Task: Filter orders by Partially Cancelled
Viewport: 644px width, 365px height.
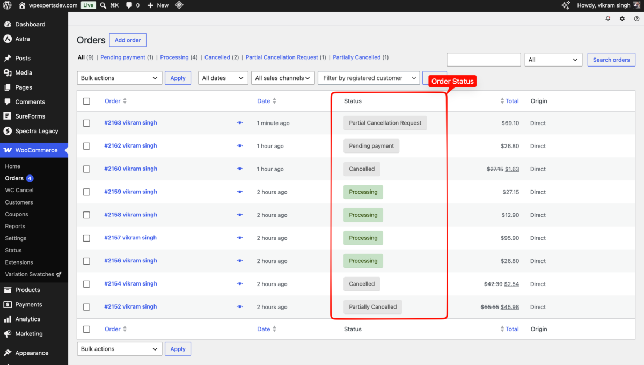Action: click(357, 57)
